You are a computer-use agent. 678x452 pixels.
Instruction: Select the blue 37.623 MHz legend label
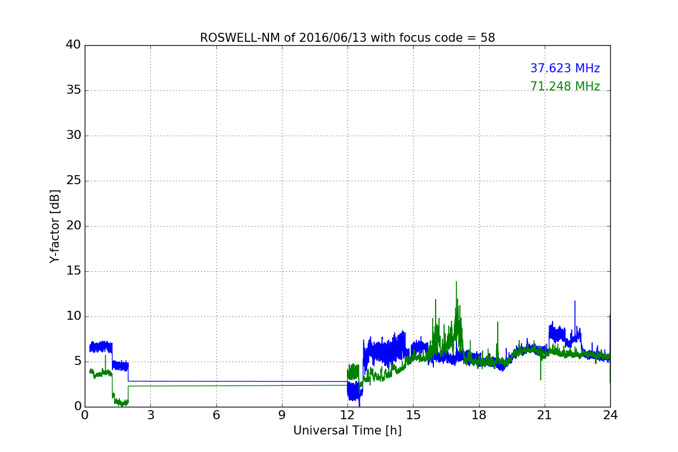click(565, 68)
